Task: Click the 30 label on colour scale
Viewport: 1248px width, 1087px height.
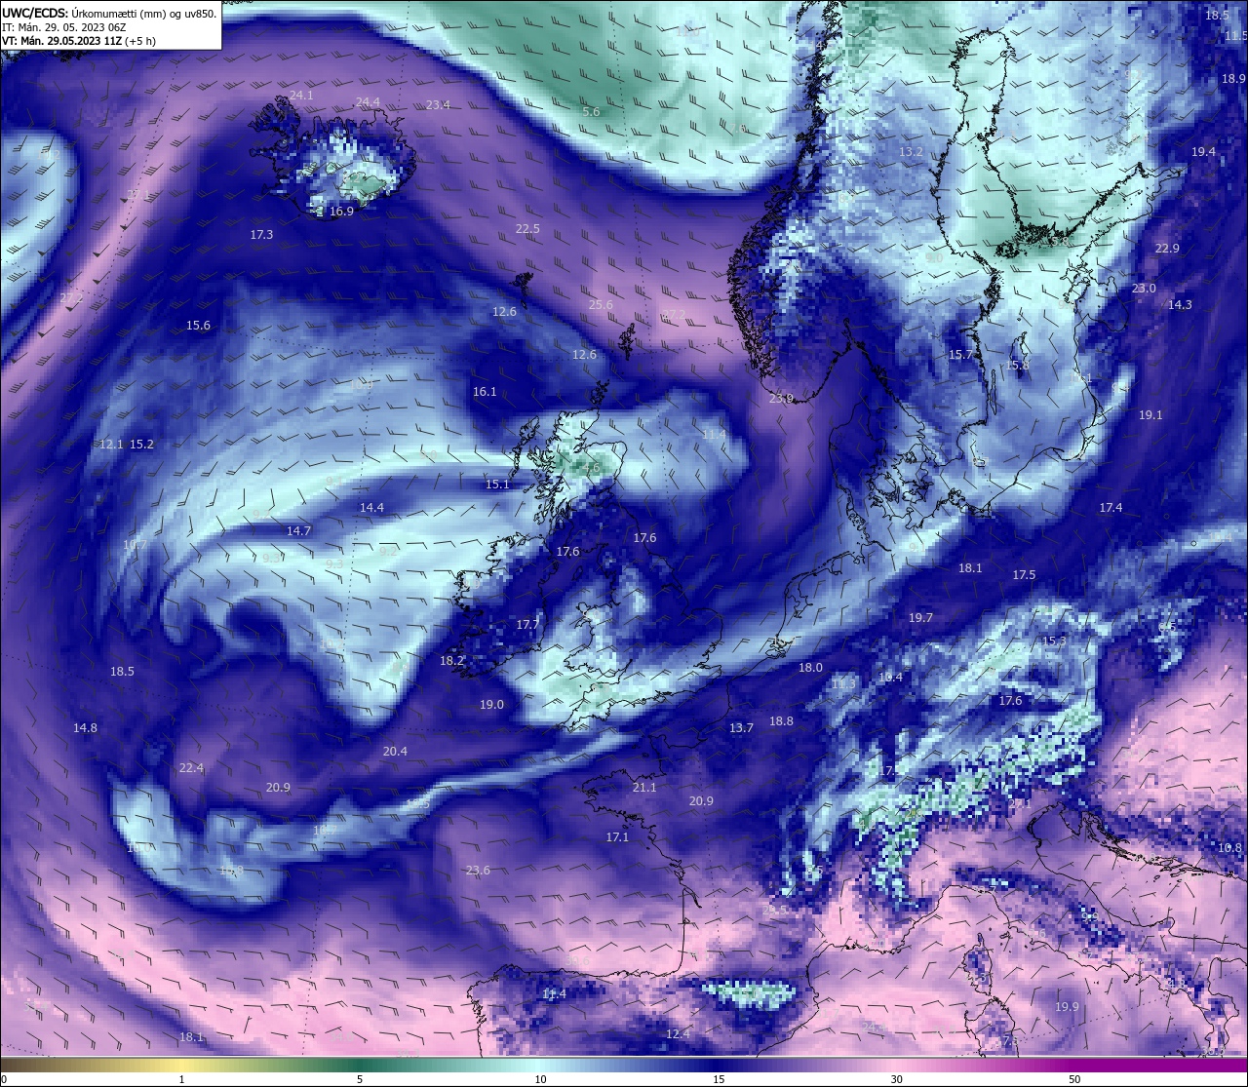Action: click(x=896, y=1079)
